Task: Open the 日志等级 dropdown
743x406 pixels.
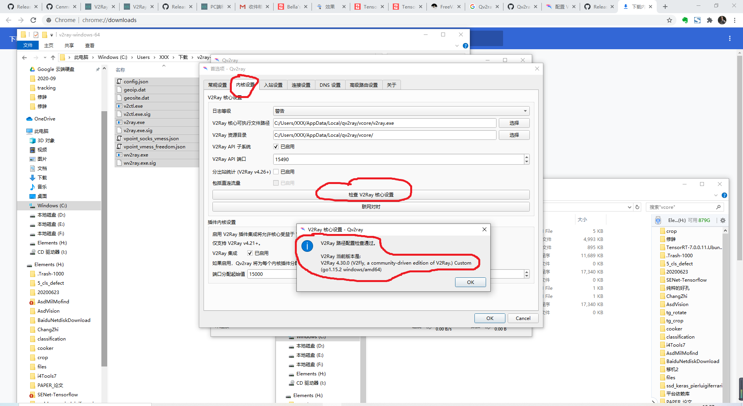Action: (401, 111)
